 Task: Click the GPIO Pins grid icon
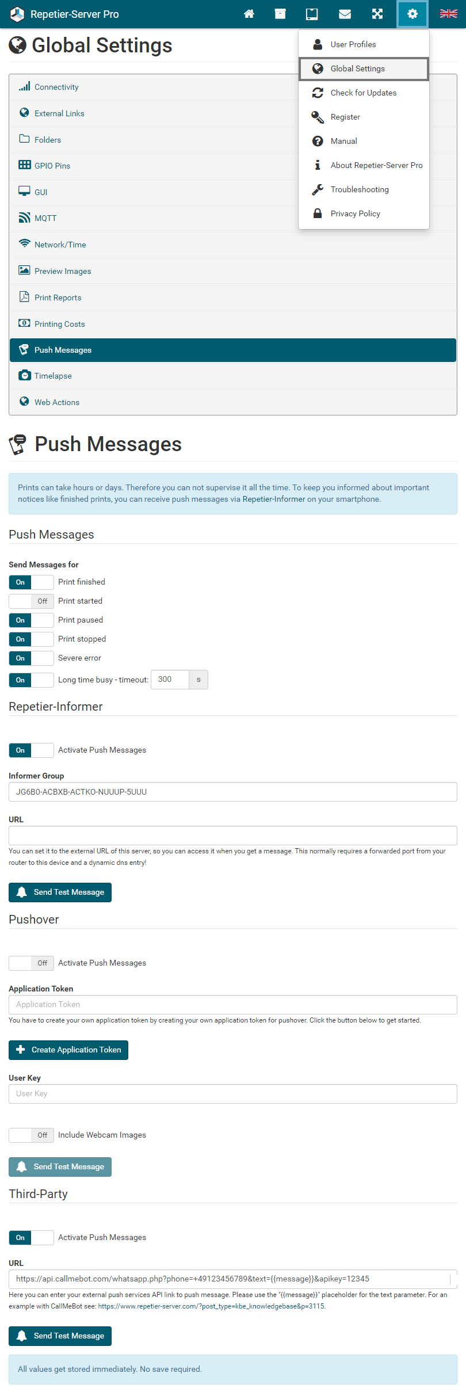pyautogui.click(x=25, y=165)
